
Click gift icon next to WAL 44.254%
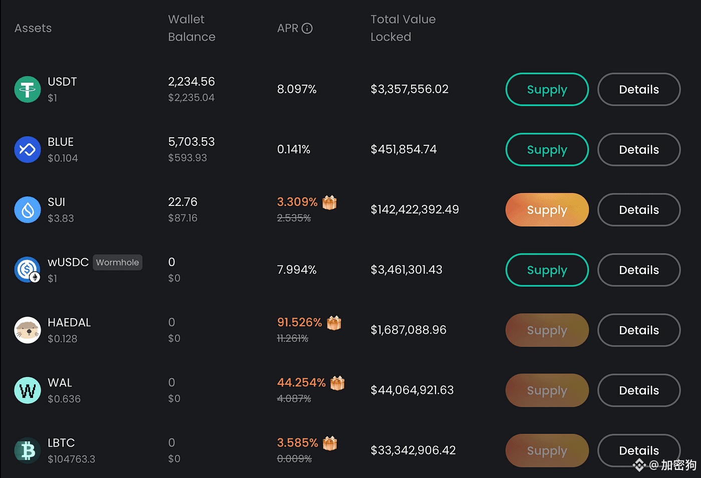click(x=337, y=383)
